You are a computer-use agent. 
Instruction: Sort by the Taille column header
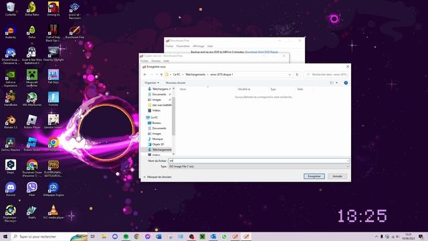tap(300, 89)
